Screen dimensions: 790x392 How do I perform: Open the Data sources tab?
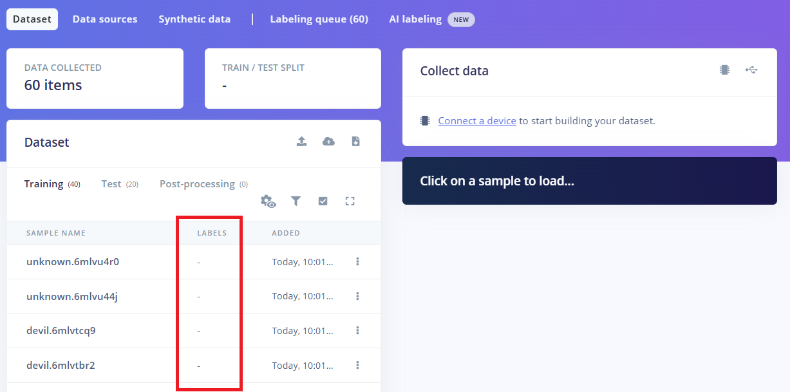coord(105,19)
